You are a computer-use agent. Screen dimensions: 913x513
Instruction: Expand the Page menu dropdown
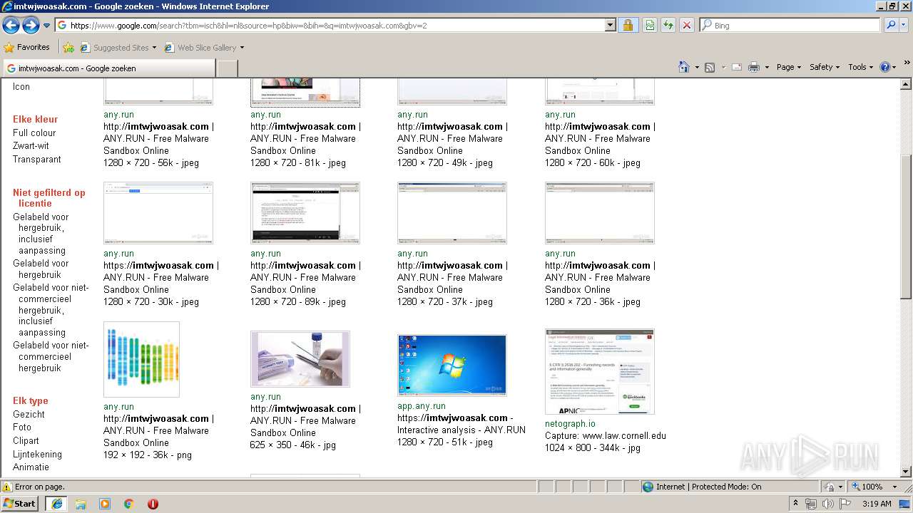[x=789, y=67]
